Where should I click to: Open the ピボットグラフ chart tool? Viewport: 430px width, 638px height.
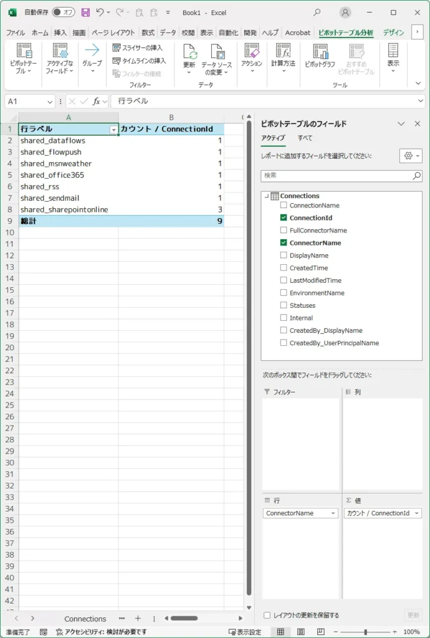(x=320, y=52)
